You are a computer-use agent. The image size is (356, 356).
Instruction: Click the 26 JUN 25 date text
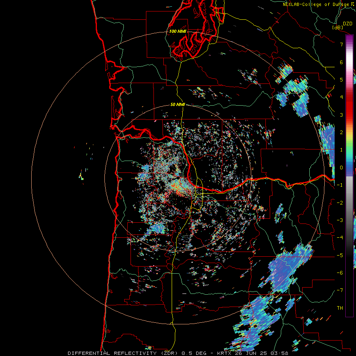pyautogui.click(x=250, y=353)
